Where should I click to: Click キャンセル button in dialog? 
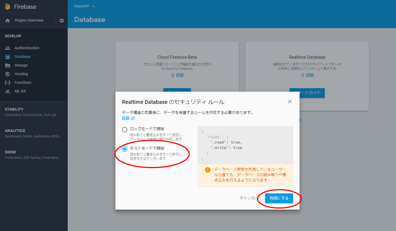coord(249,198)
